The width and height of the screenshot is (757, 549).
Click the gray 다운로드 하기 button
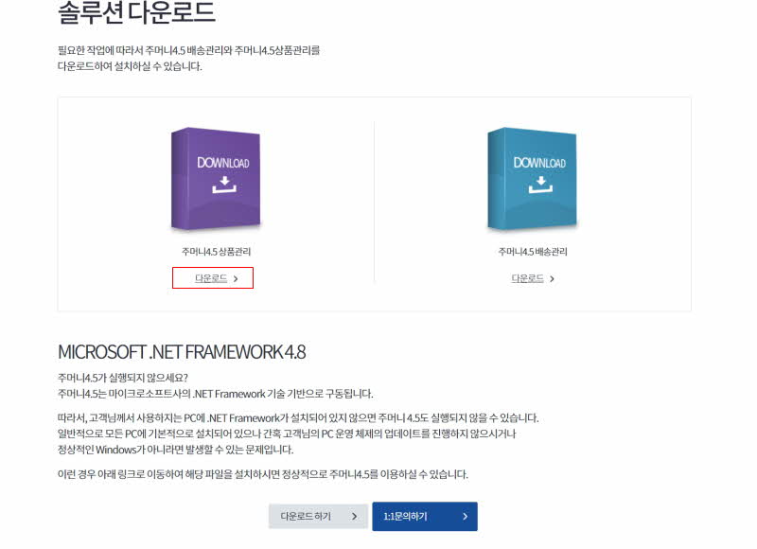point(318,516)
